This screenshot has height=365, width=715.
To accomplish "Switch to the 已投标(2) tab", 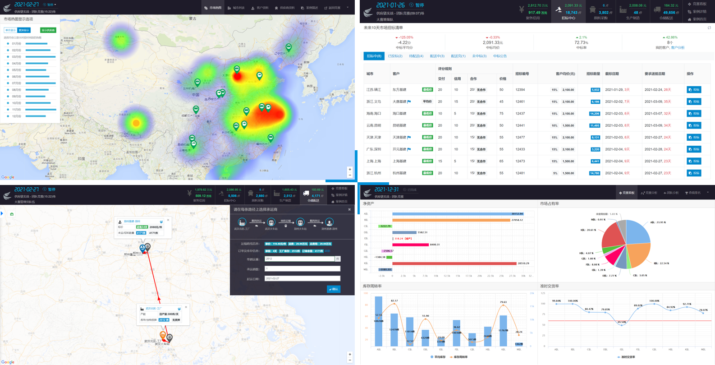I will (395, 56).
